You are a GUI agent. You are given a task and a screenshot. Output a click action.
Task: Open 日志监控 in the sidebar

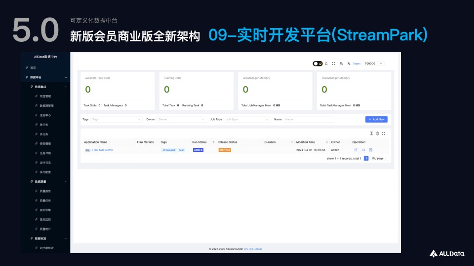pyautogui.click(x=45, y=220)
